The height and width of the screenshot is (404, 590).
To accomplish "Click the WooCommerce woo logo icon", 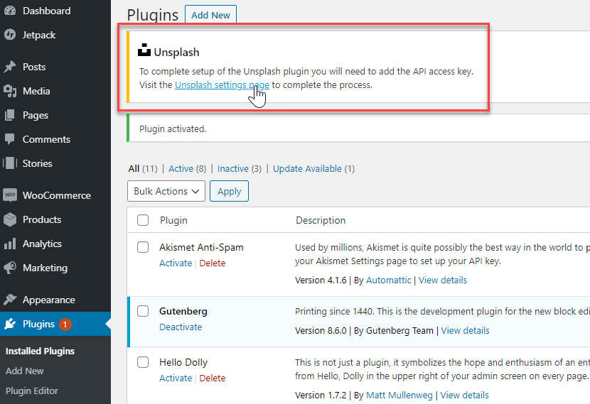I will 10,195.
